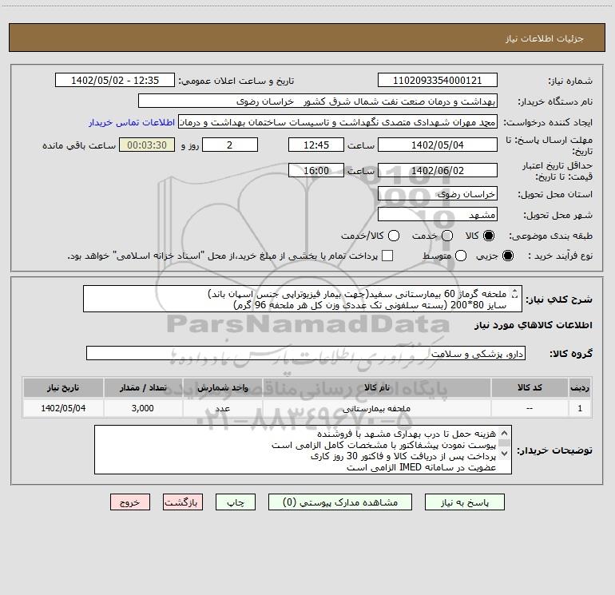Image resolution: width=615 pixels, height=595 pixels.
Task: Click the چاپ print button
Action: [x=236, y=502]
